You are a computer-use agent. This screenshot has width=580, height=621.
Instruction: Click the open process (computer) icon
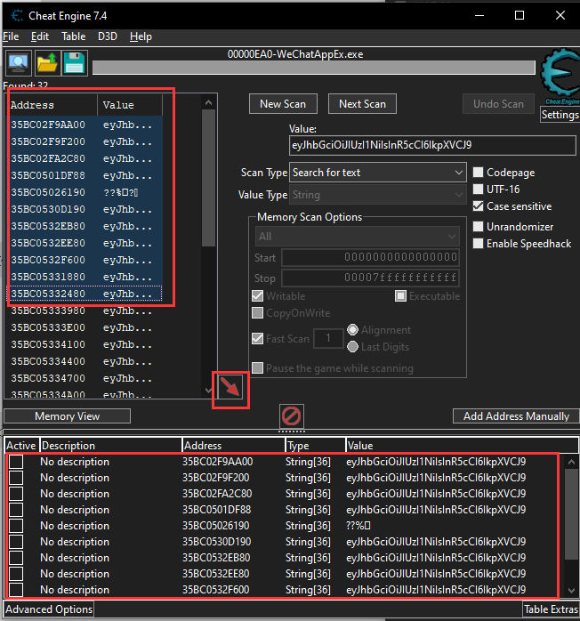19,63
